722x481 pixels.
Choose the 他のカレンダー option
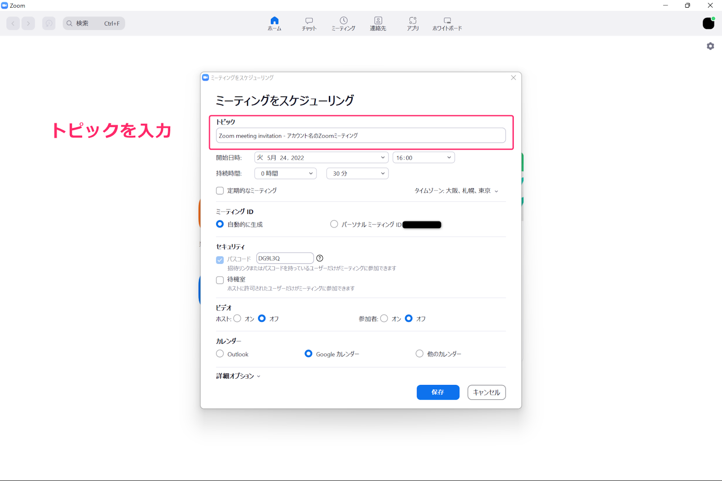point(420,354)
